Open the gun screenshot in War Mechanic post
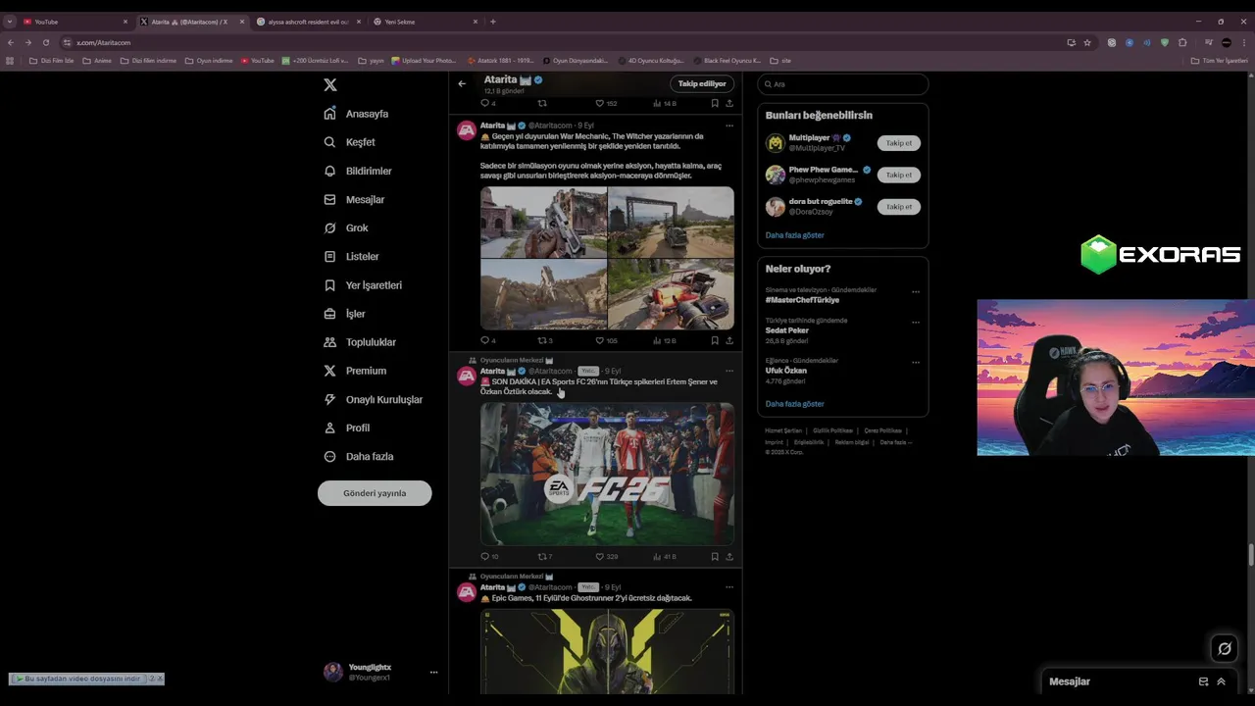The height and width of the screenshot is (706, 1255). click(543, 223)
